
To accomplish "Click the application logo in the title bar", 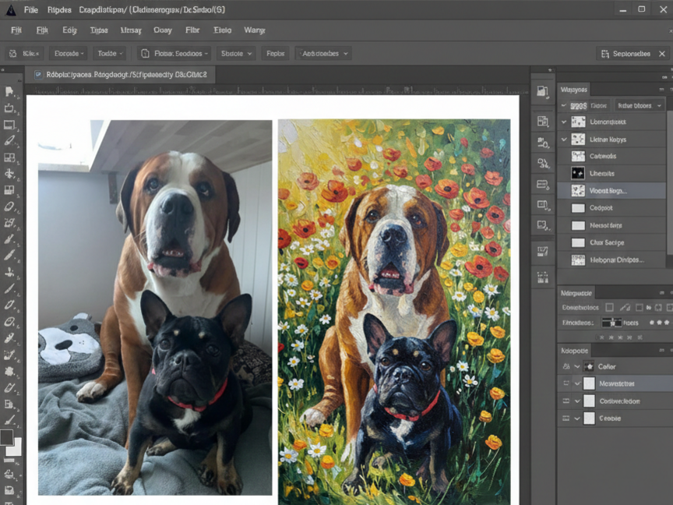I will click(x=10, y=10).
